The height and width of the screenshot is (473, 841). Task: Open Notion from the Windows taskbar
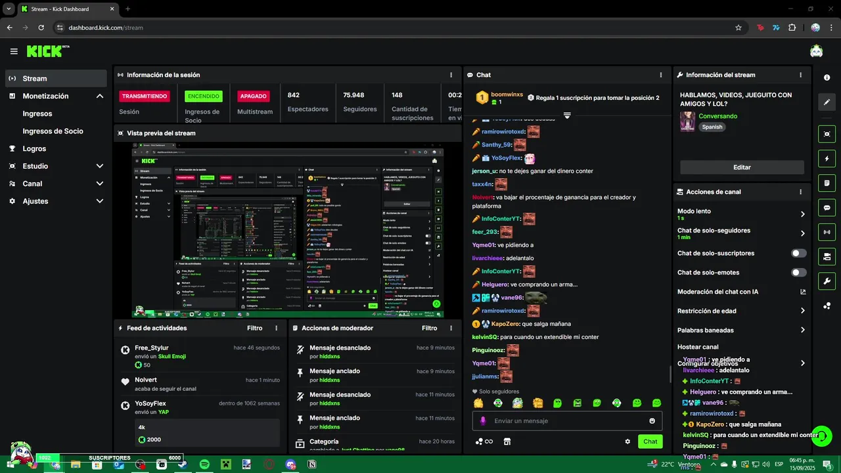[x=312, y=464]
